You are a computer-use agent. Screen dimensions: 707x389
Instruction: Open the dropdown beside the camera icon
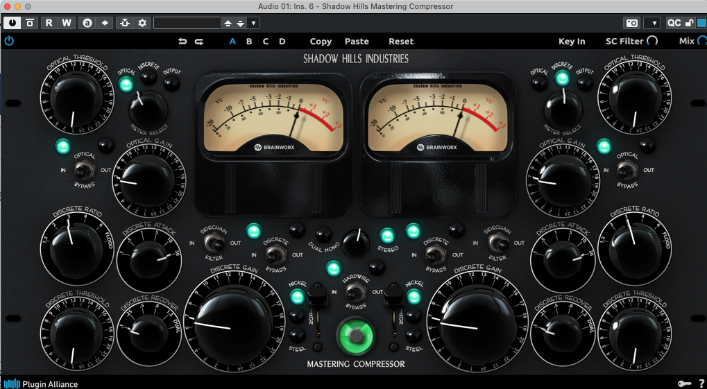coord(652,23)
